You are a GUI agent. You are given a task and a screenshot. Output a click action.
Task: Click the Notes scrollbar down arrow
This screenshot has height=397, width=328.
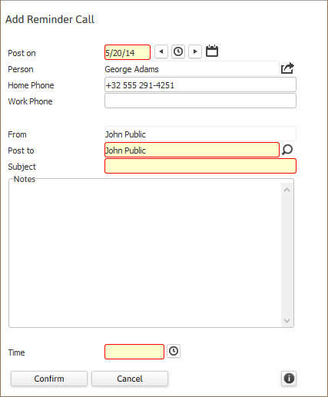287,320
